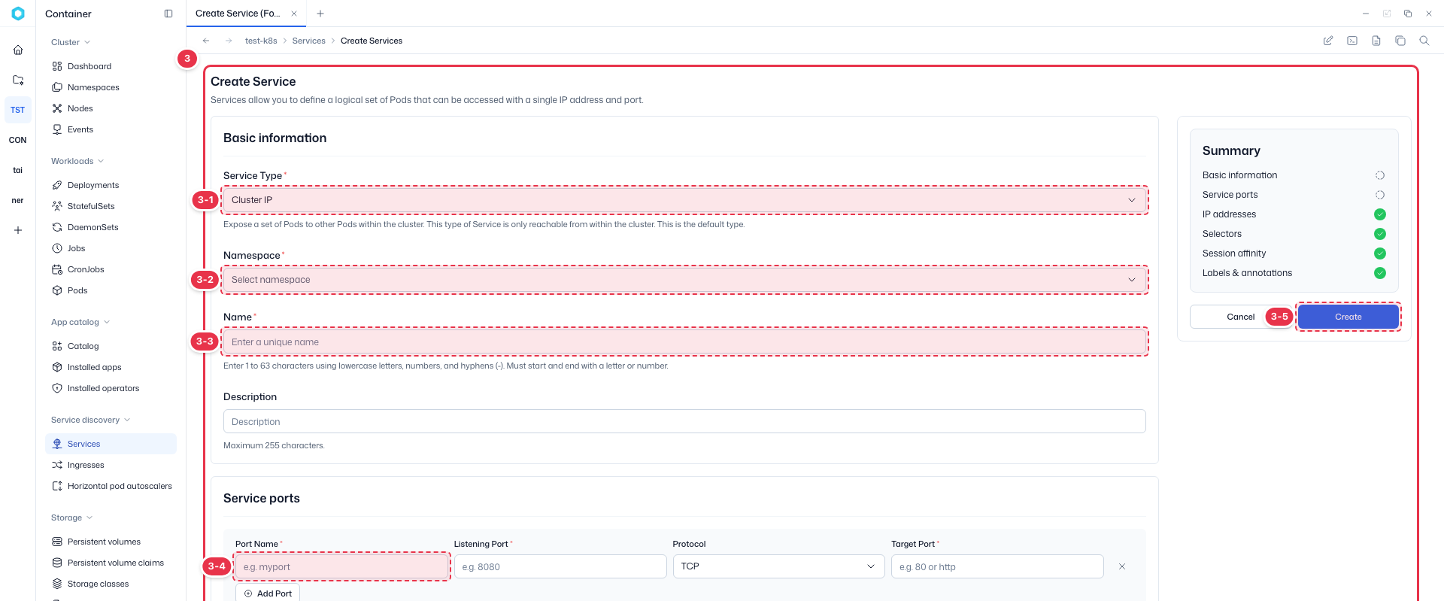Click the Target Port input field
The width and height of the screenshot is (1444, 601).
pos(997,566)
